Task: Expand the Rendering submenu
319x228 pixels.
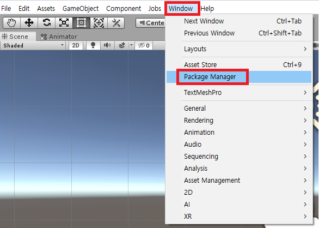Action: coord(239,121)
